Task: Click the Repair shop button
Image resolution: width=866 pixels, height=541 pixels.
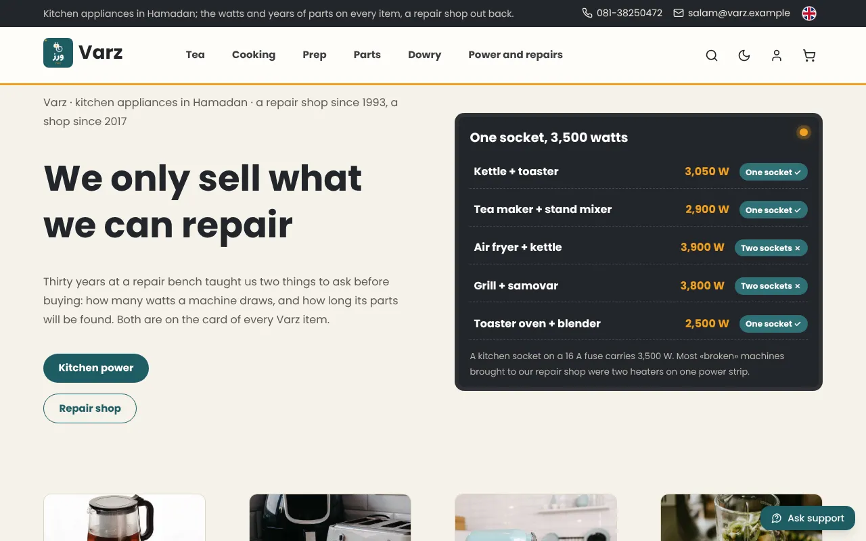Action: click(x=90, y=408)
